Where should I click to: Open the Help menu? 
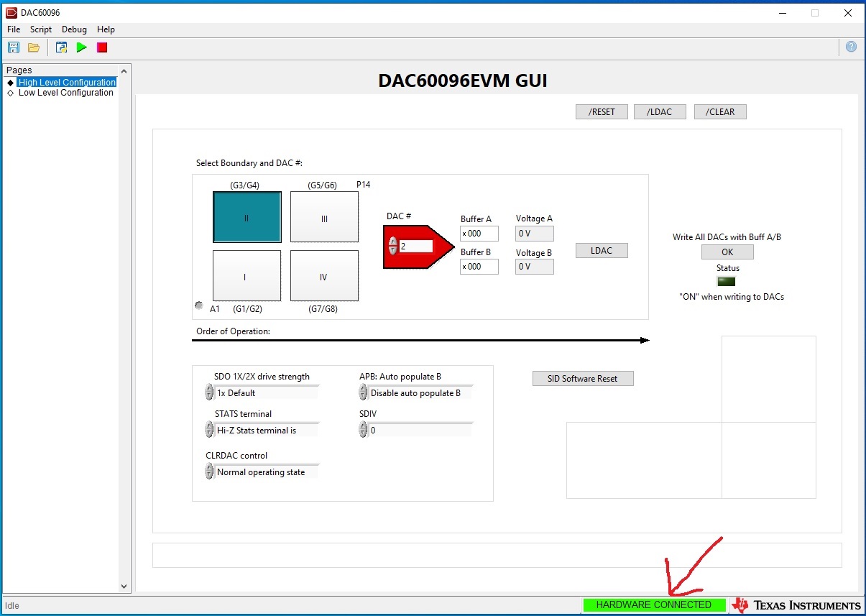106,29
